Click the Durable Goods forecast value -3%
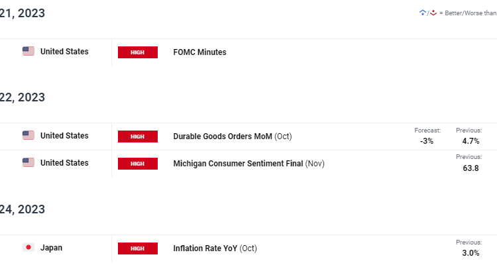 click(x=427, y=141)
